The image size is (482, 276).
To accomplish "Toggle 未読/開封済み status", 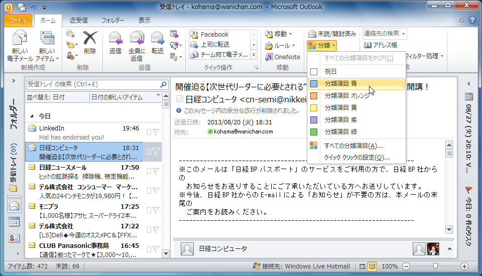I will point(332,34).
